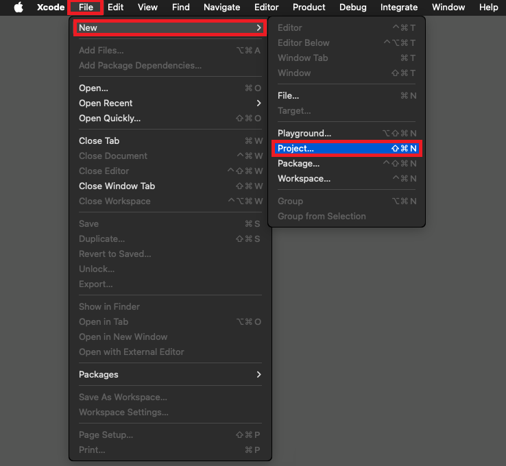Expand the New submenu
Viewport: 506px width, 466px height.
[170, 27]
